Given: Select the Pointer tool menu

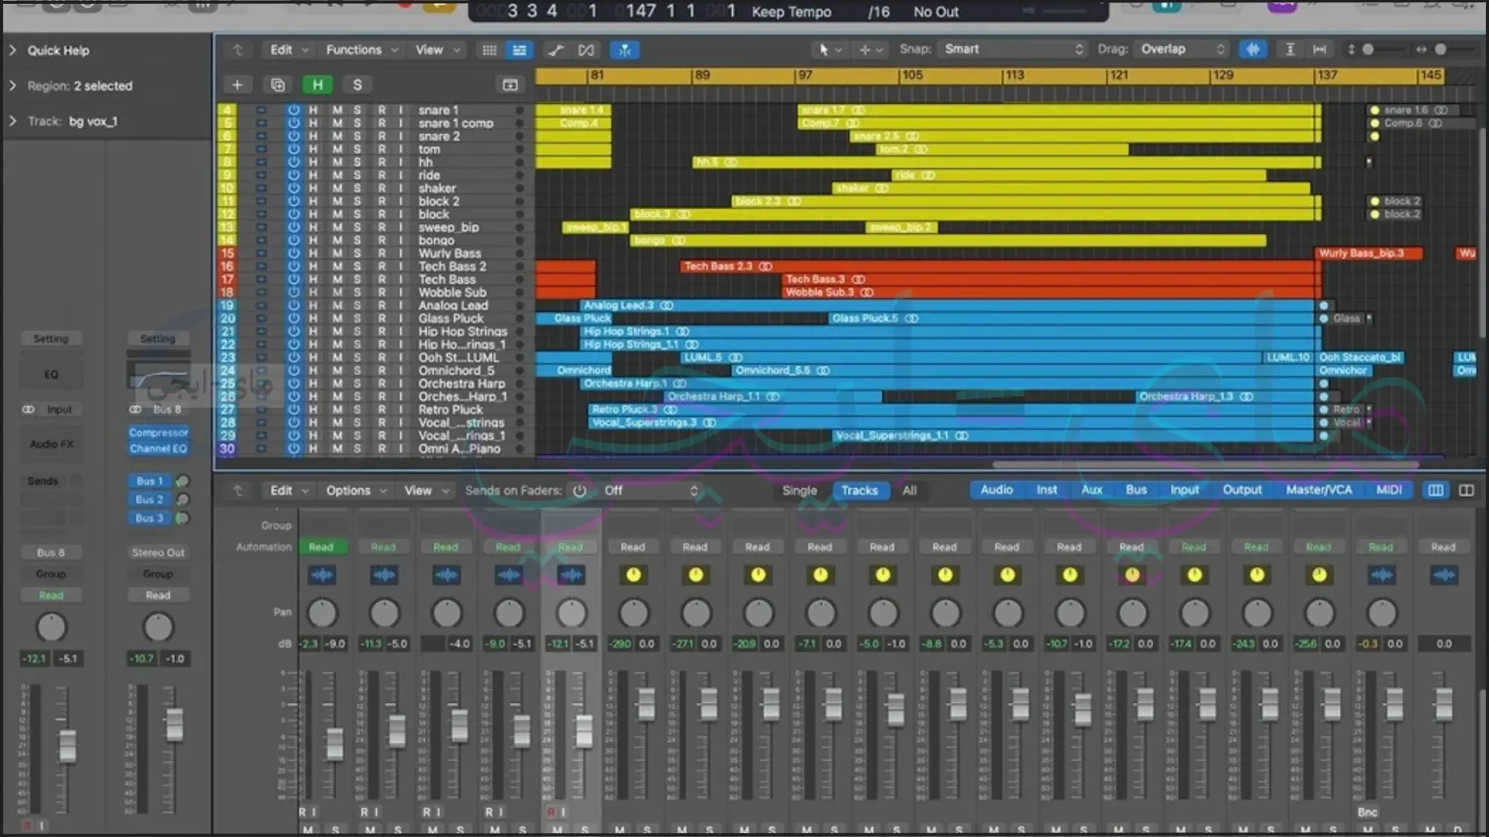Looking at the screenshot, I should [828, 50].
